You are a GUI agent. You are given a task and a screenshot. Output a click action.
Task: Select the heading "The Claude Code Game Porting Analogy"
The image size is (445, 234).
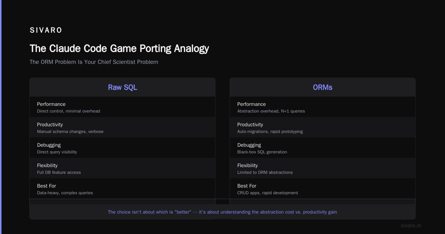point(119,49)
